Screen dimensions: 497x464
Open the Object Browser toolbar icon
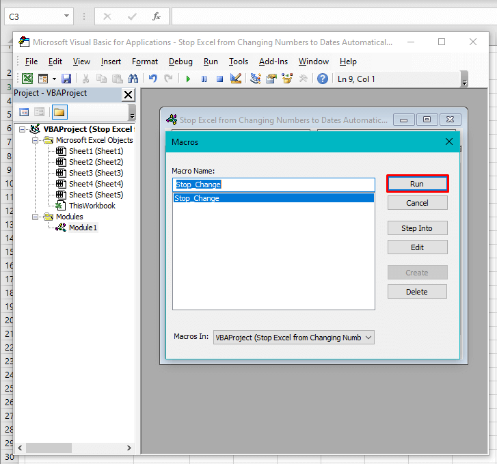pyautogui.click(x=287, y=79)
